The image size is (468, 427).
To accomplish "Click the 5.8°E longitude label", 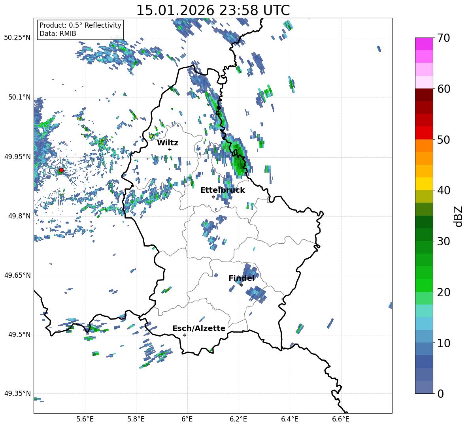I will coord(136,419).
